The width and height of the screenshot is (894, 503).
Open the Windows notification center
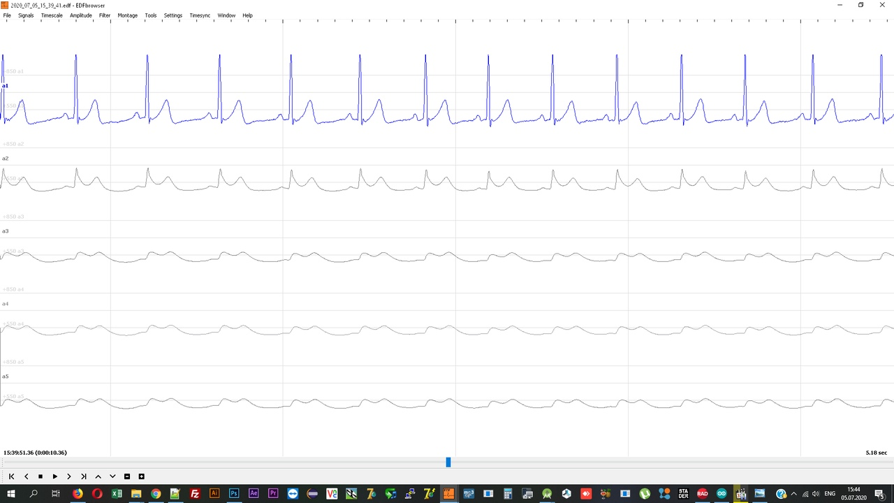(x=879, y=494)
